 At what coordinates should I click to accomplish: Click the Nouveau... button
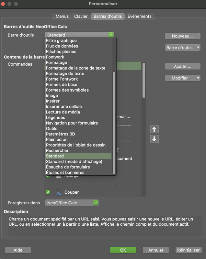[182, 36]
